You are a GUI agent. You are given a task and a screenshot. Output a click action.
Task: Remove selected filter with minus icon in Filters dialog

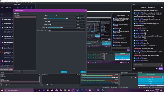[x=17, y=72]
